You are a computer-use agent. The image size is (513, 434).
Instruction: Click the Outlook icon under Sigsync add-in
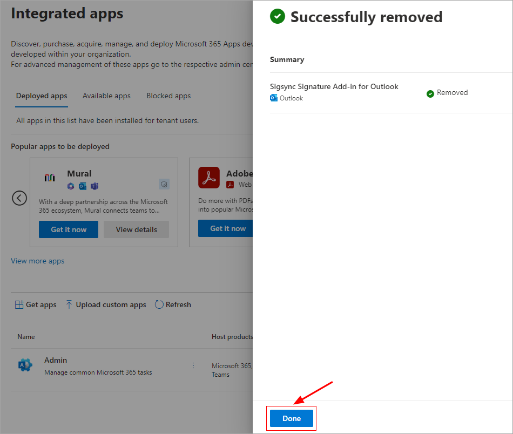274,98
